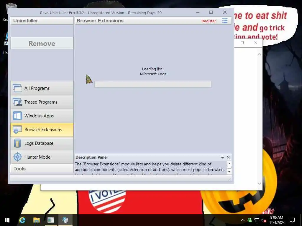Collapse the Uninstaller panel header
The height and width of the screenshot is (226, 302).
(42, 21)
